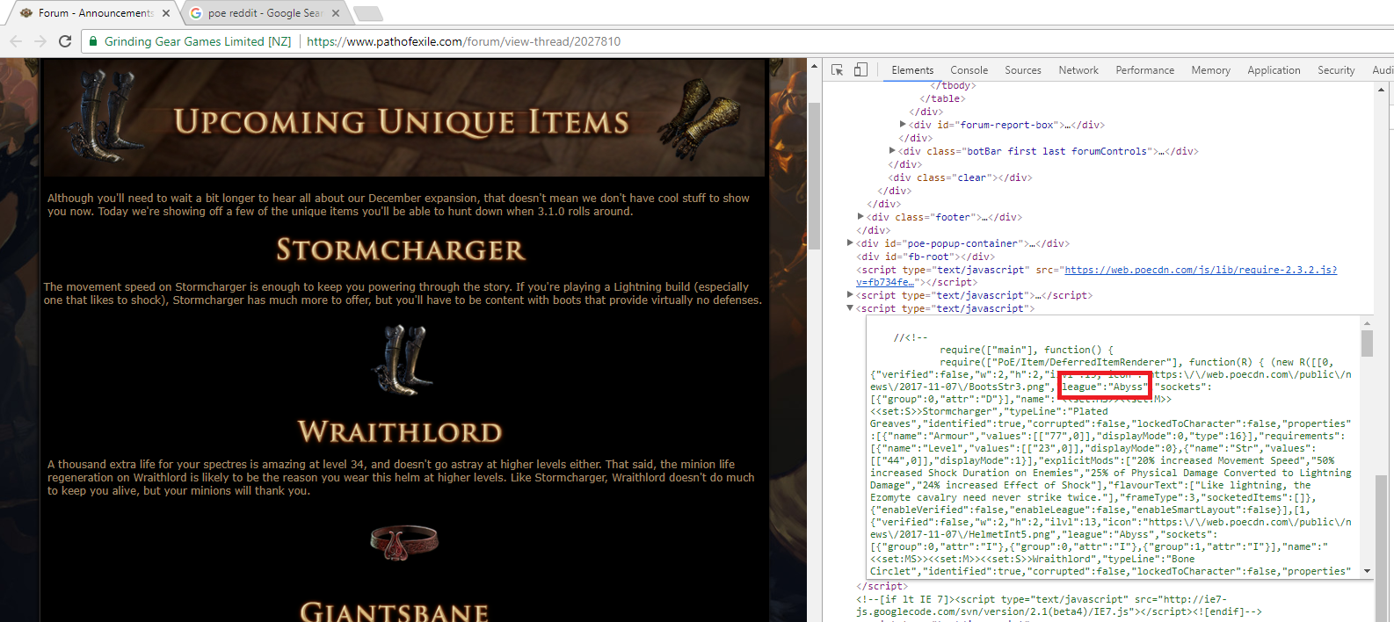Click the browser forward arrow
This screenshot has width=1394, height=622.
40,41
